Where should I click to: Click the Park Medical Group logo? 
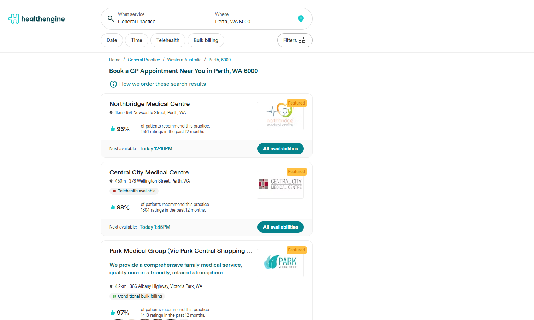coord(280,263)
